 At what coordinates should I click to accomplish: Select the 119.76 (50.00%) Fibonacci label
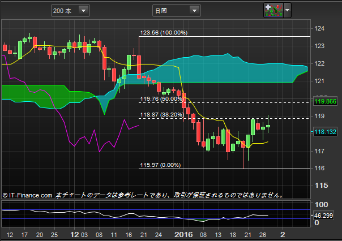point(161,99)
